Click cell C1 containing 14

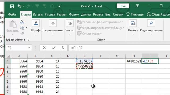pos(52,61)
